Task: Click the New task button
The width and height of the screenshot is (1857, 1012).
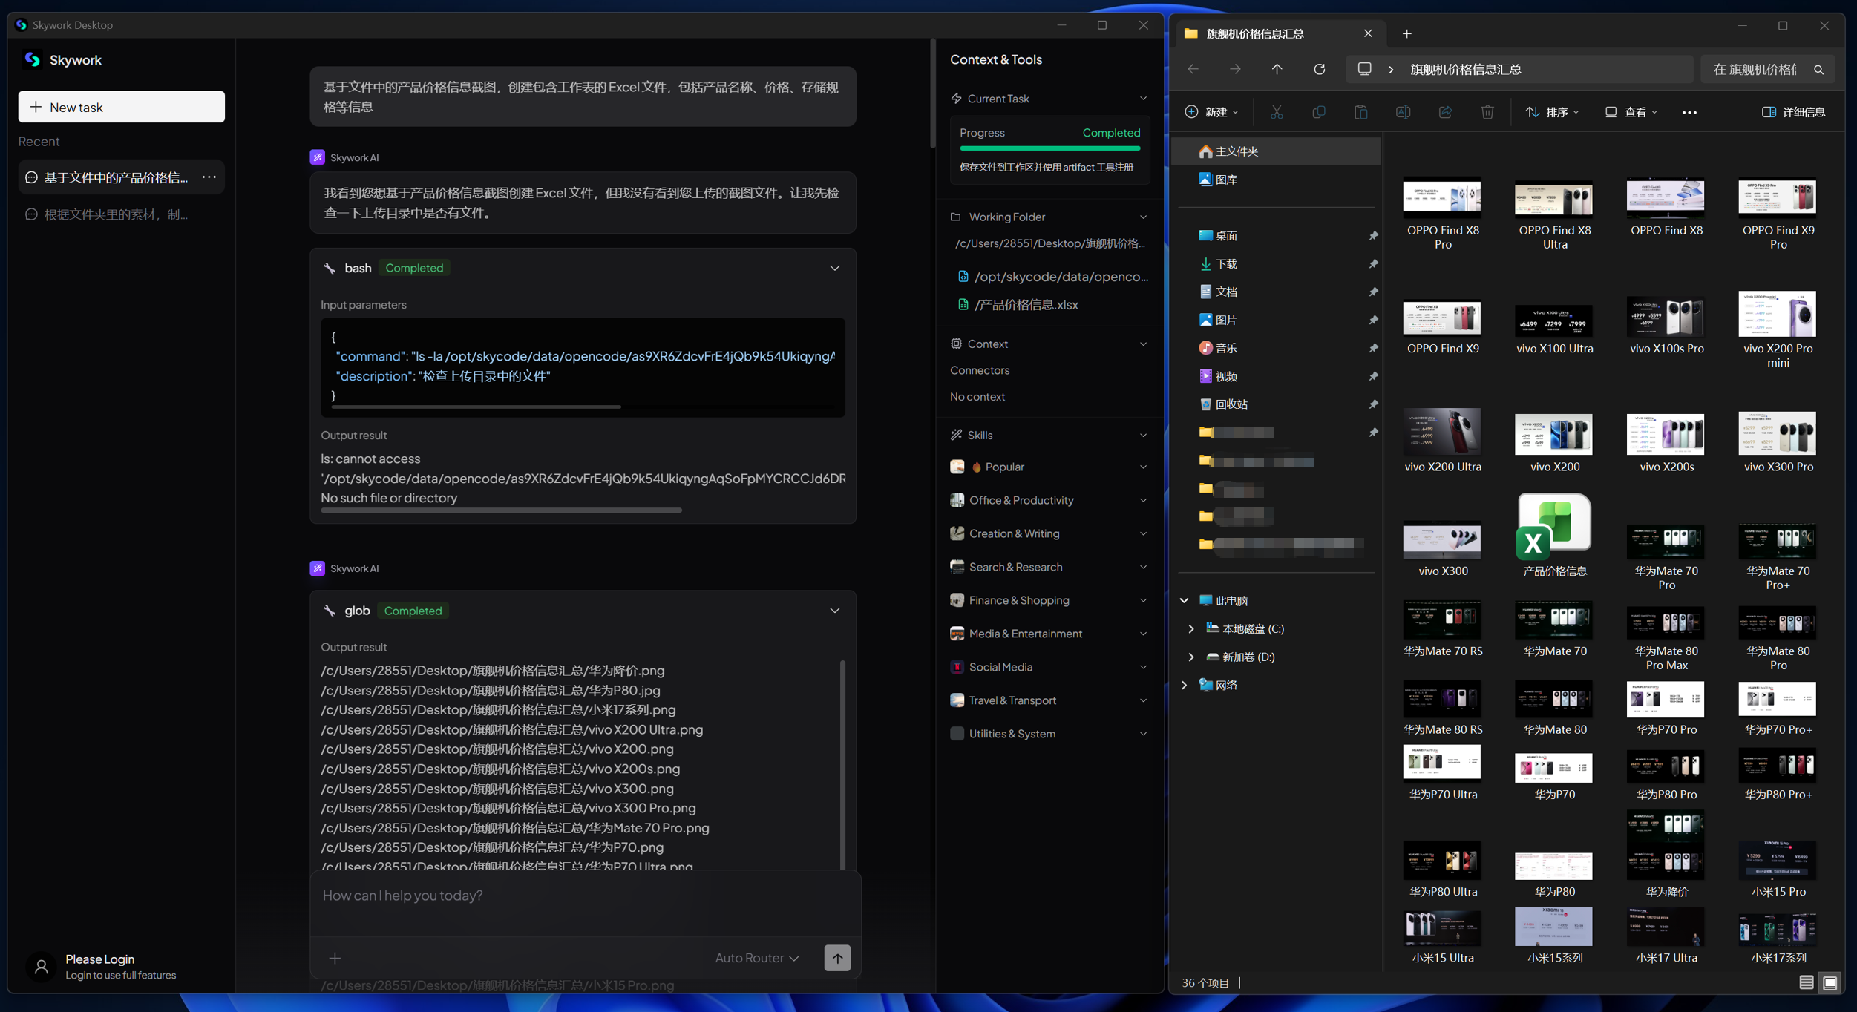Action: (x=121, y=107)
